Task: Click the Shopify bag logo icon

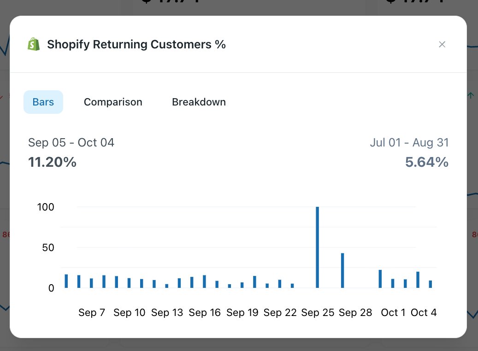Action: [x=34, y=44]
